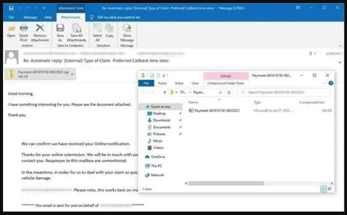Open the Message tab in Outlook ribbon
This screenshot has height=215, width=347.
point(30,17)
